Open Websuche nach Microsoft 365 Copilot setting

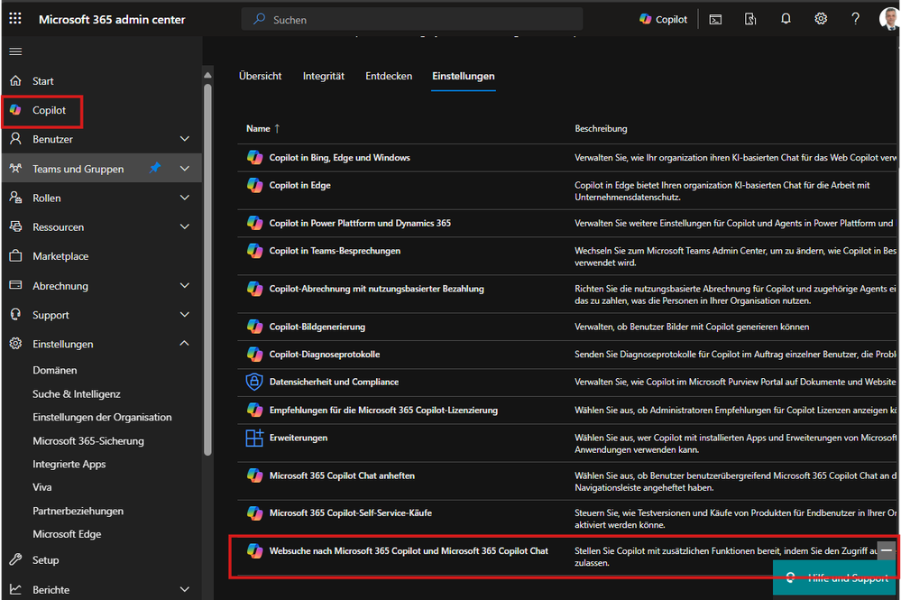pyautogui.click(x=409, y=550)
